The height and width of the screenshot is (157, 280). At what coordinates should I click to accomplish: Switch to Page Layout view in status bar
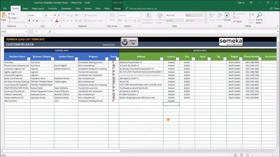point(241,155)
